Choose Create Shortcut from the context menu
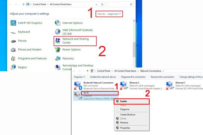 point(132,114)
